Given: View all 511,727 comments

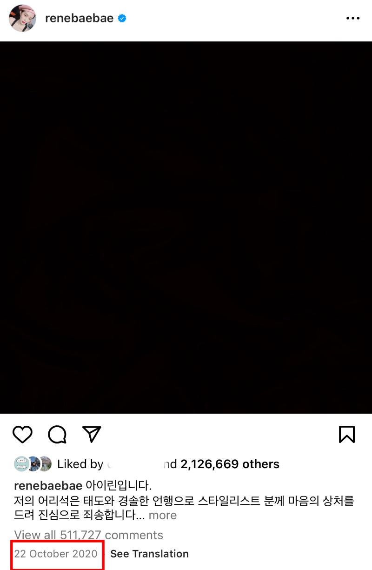Looking at the screenshot, I should 89,535.
